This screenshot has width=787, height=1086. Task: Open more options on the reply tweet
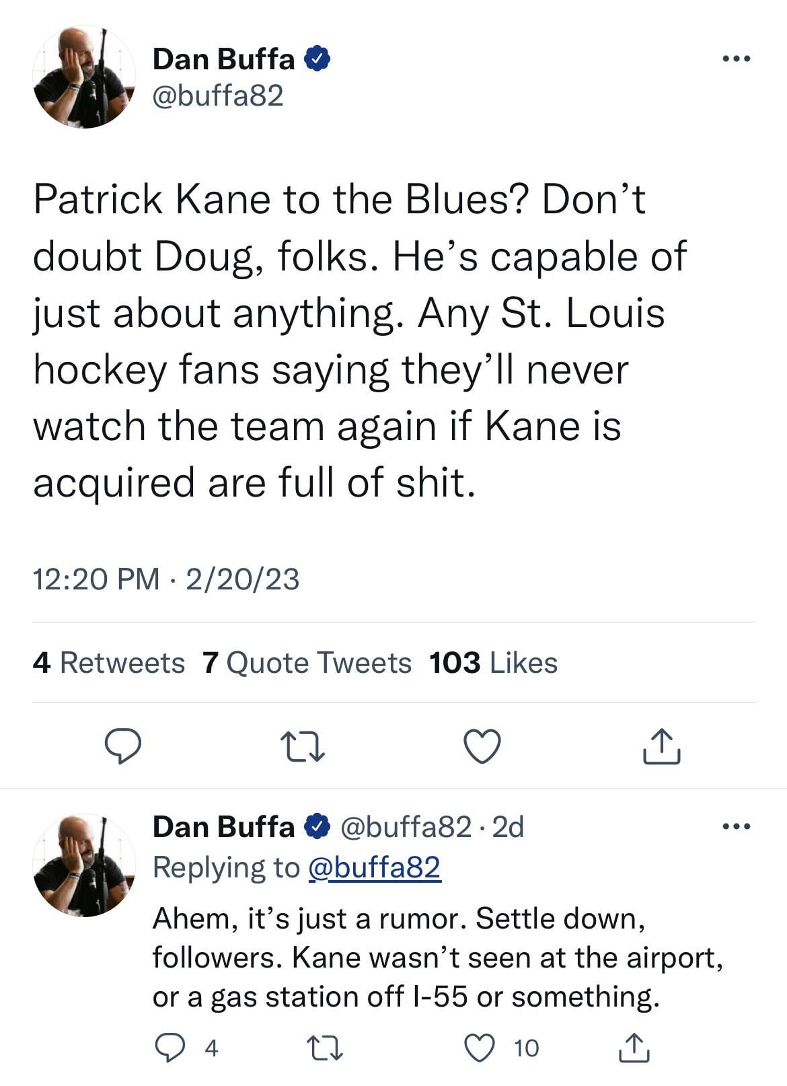pyautogui.click(x=736, y=826)
